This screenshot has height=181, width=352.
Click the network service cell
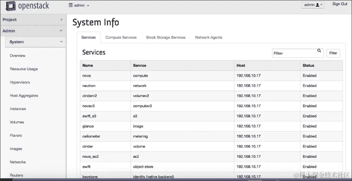pyautogui.click(x=182, y=86)
